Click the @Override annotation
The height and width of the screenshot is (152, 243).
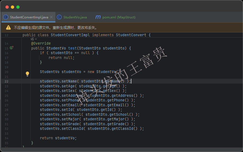click(x=41, y=43)
